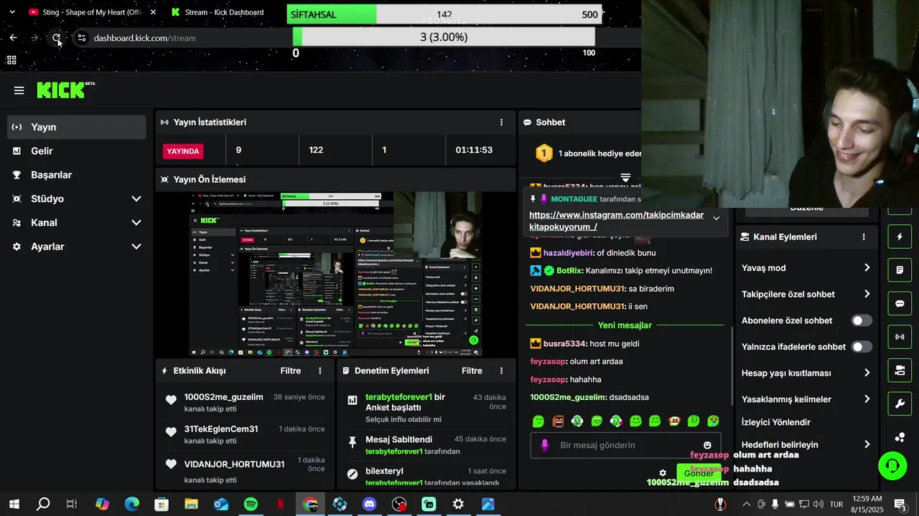Close the Sting YouTube browser tab
The width and height of the screenshot is (919, 516).
153,12
